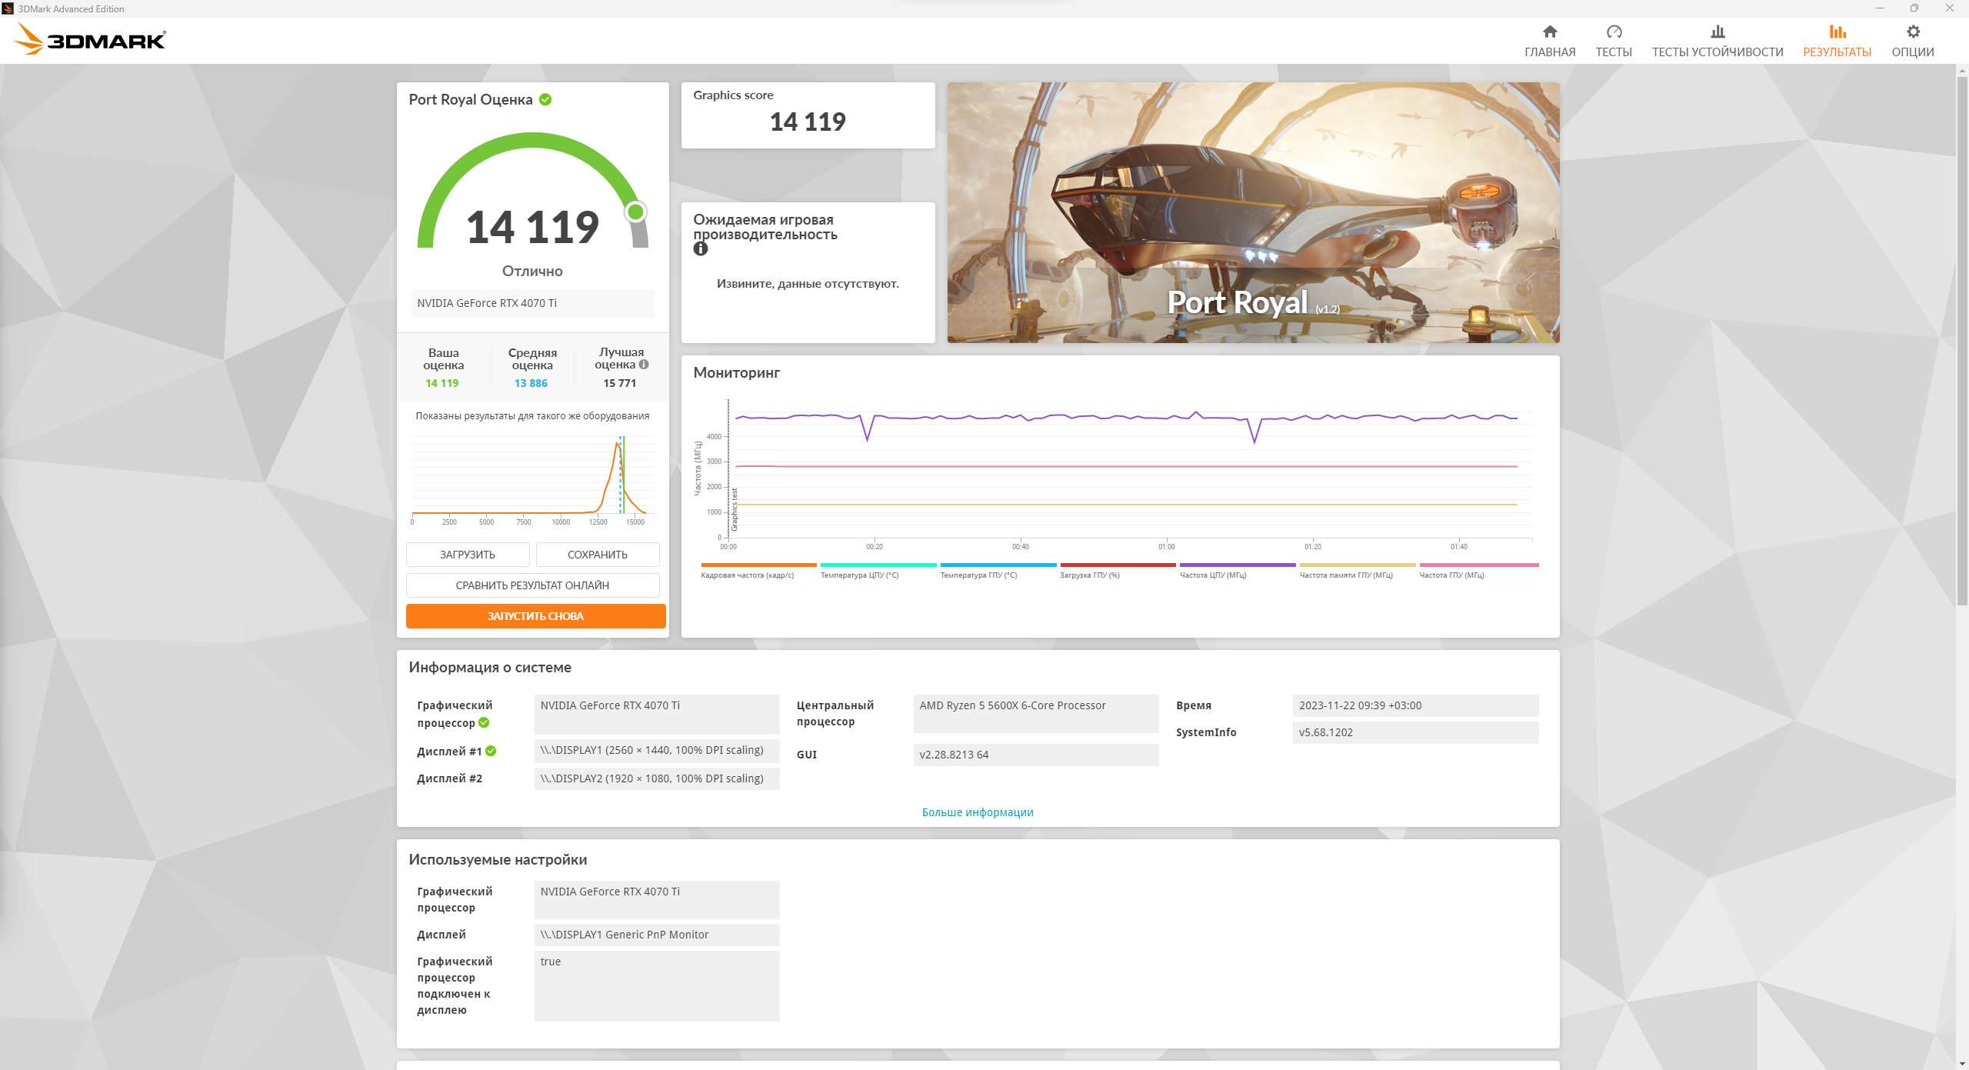Toggle Температура ГПУ blue legend item

pos(998,570)
